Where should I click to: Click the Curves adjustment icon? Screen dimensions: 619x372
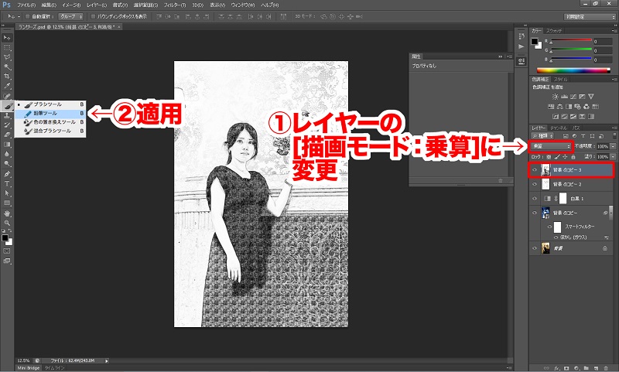573,96
